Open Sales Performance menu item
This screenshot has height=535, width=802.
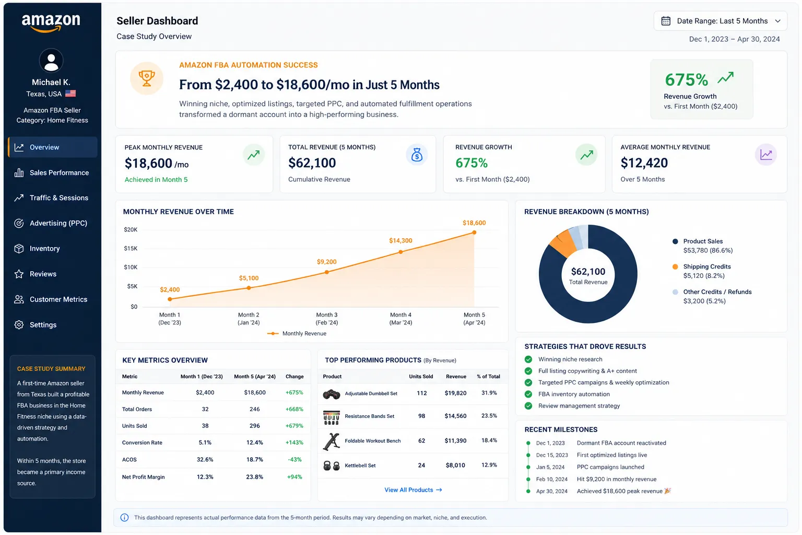tap(53, 172)
